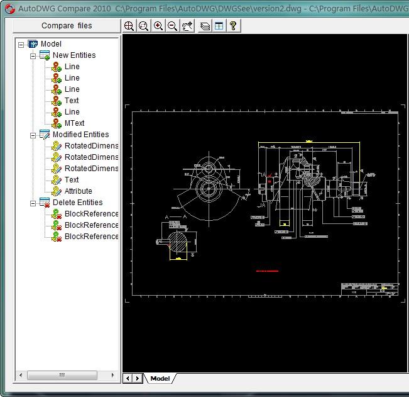Collapse the Delete Entities group
The height and width of the screenshot is (397, 409).
33,203
